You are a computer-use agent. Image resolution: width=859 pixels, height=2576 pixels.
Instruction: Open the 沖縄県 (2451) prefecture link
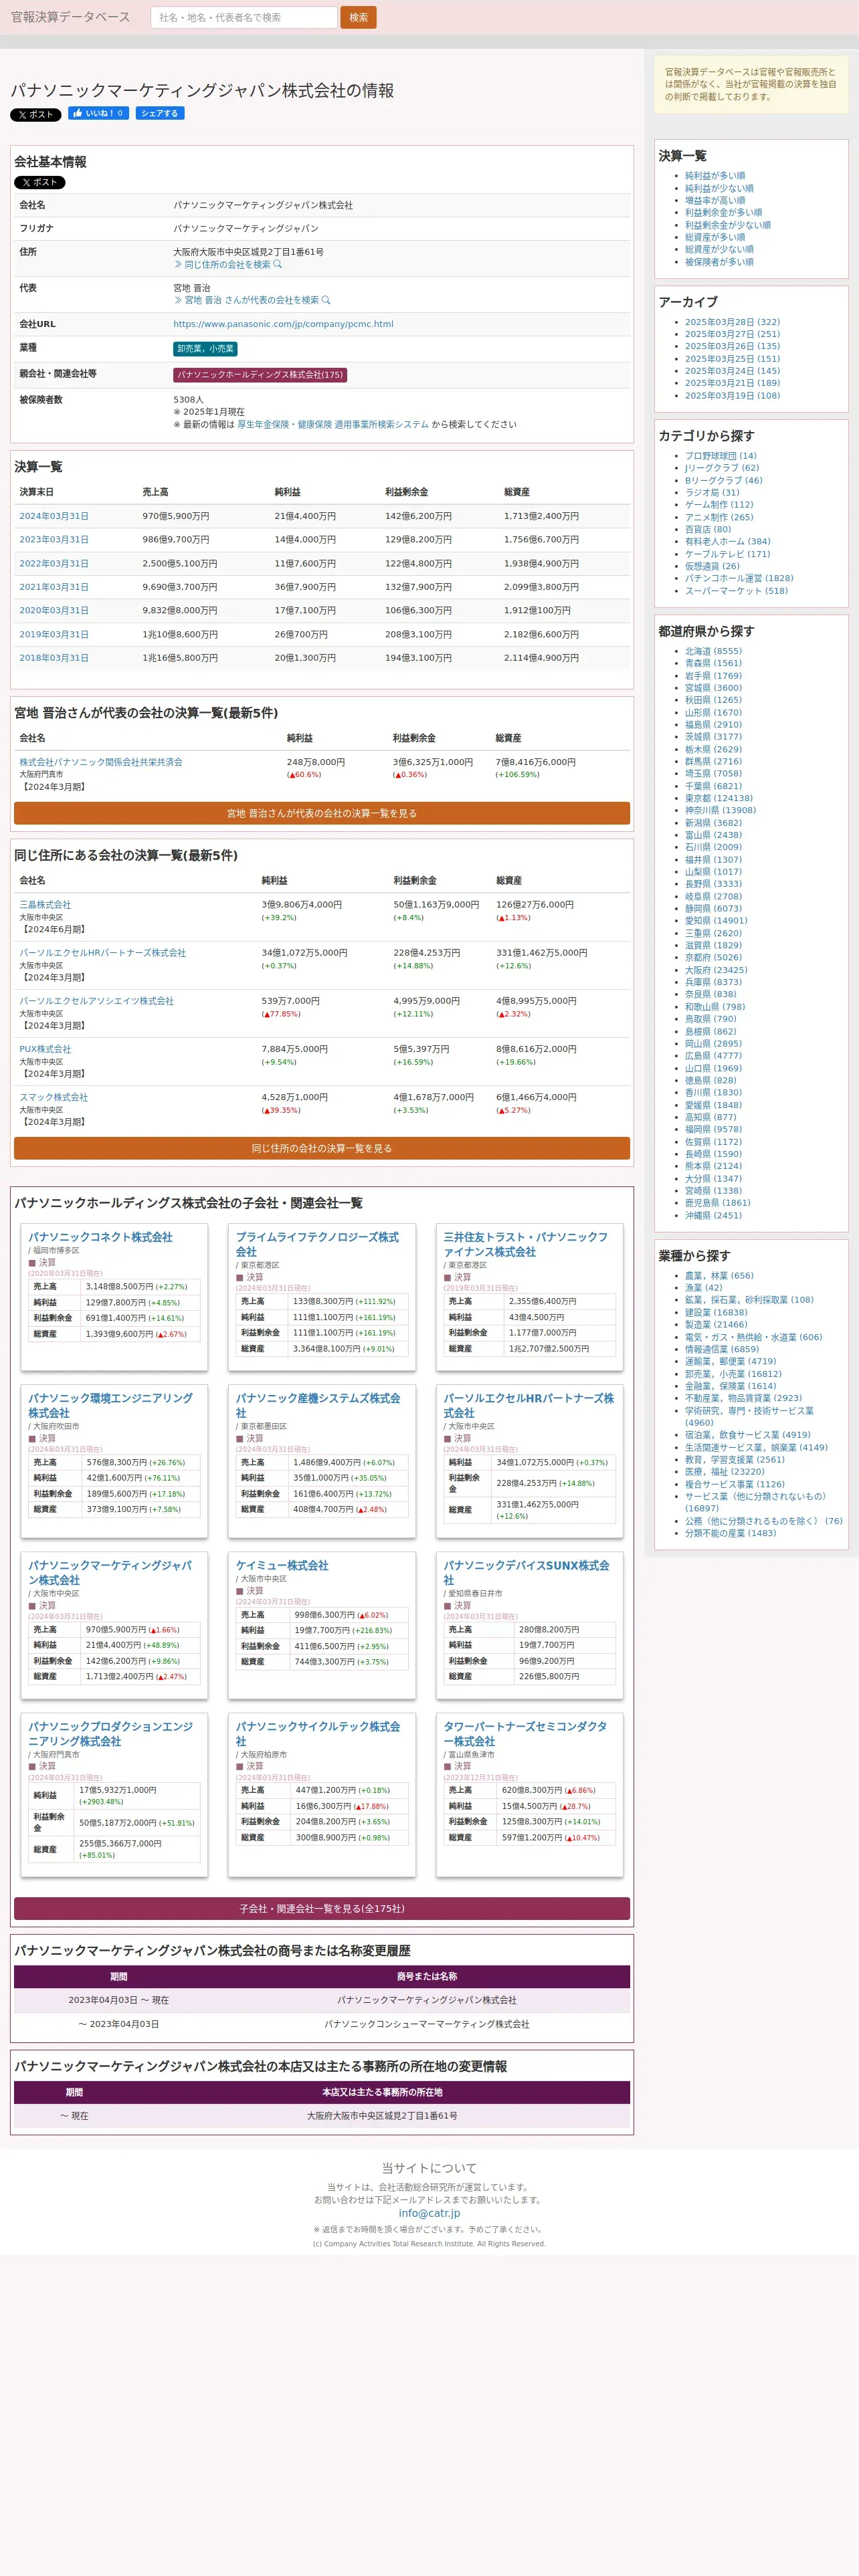pyautogui.click(x=713, y=1215)
